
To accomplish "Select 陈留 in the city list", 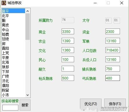I will coord(13,90).
